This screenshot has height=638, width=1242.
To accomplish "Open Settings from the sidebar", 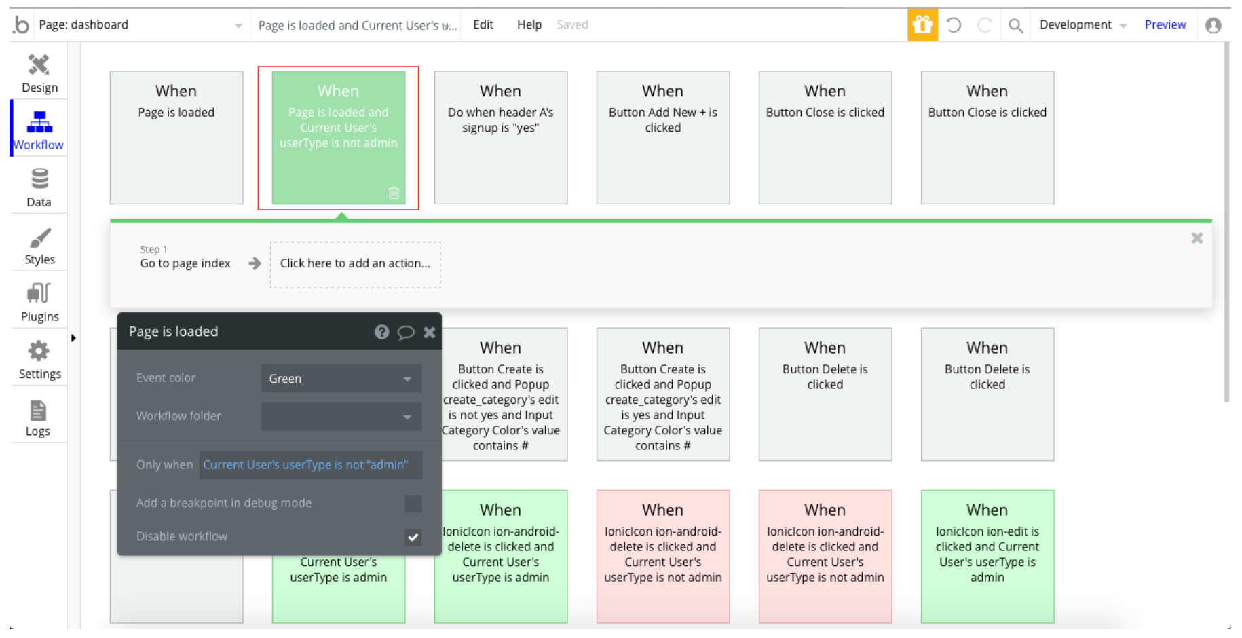I will pos(39,360).
